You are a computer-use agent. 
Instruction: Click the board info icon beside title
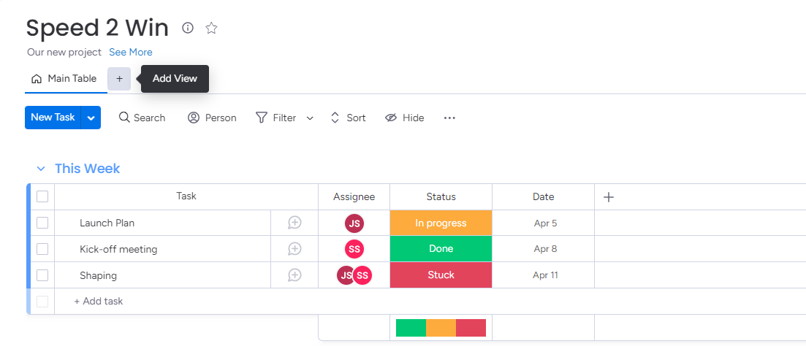(x=188, y=28)
